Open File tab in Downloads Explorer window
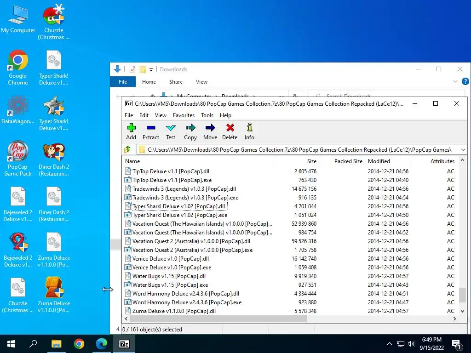The image size is (471, 353). pos(123,82)
